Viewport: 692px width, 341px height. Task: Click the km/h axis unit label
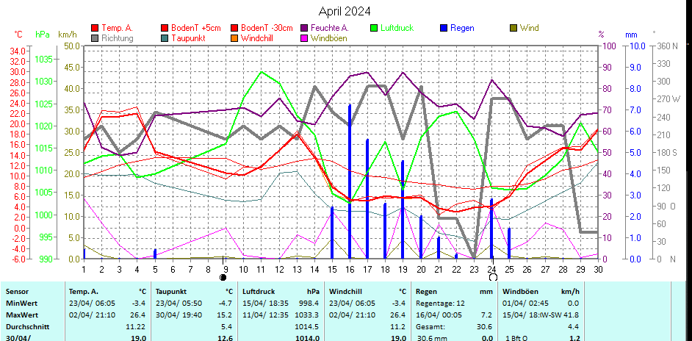coord(68,34)
